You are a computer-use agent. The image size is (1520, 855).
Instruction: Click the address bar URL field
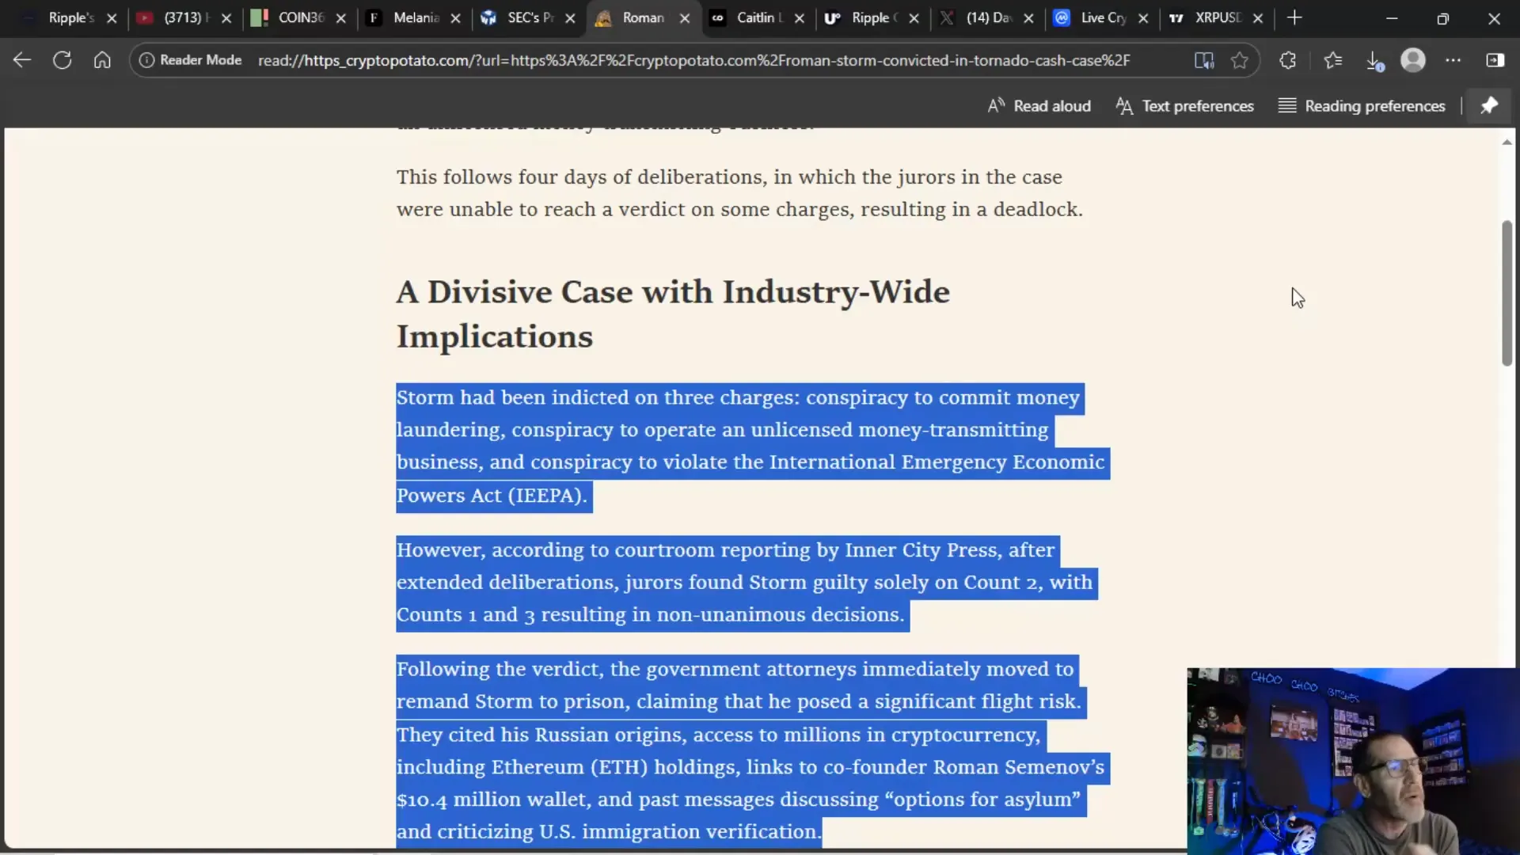(693, 60)
